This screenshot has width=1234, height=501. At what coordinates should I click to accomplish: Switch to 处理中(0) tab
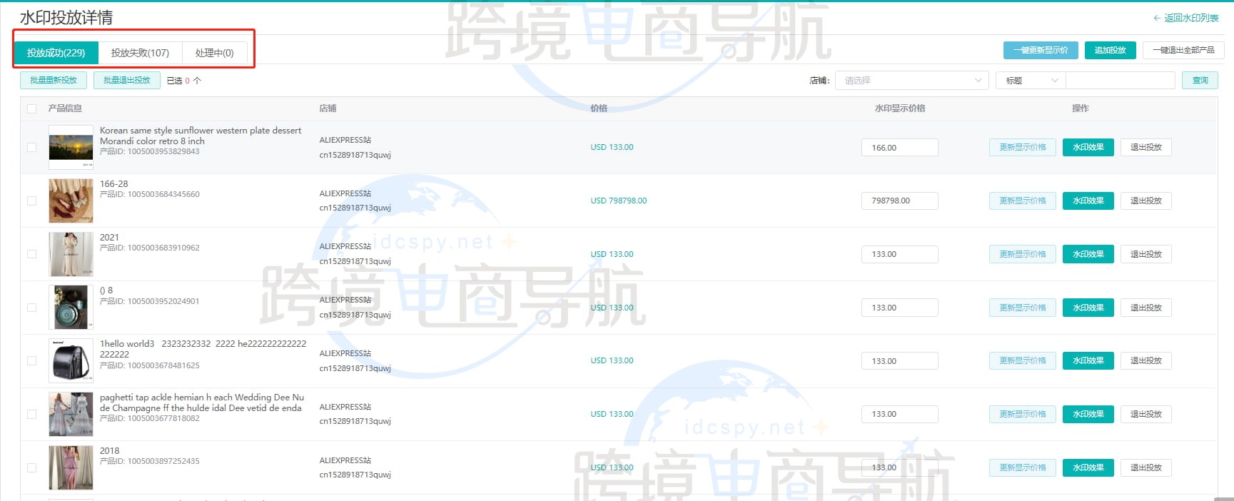pyautogui.click(x=214, y=53)
